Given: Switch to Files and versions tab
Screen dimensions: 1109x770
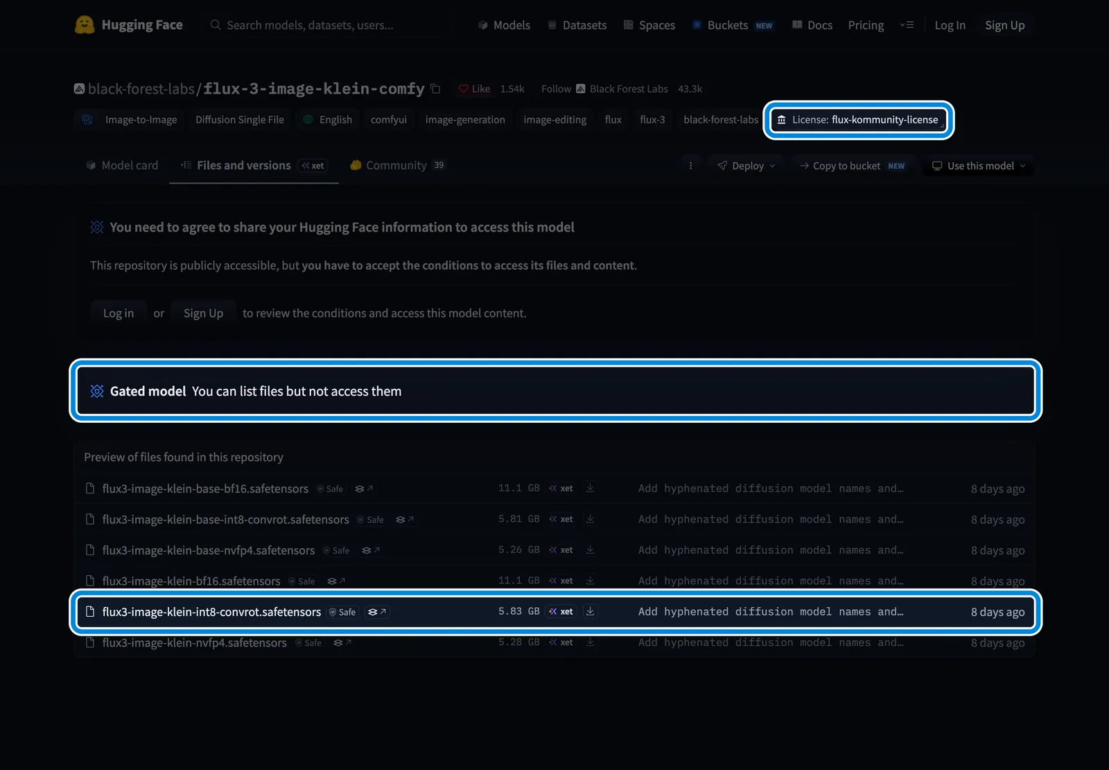Looking at the screenshot, I should tap(254, 165).
